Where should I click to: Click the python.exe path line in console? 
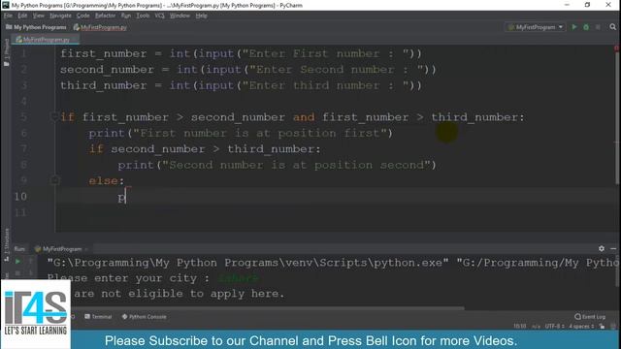tap(332, 263)
